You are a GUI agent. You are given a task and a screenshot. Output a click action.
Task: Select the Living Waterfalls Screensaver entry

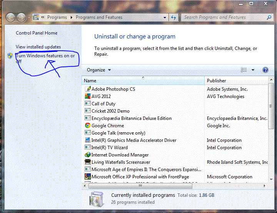[x=121, y=162]
